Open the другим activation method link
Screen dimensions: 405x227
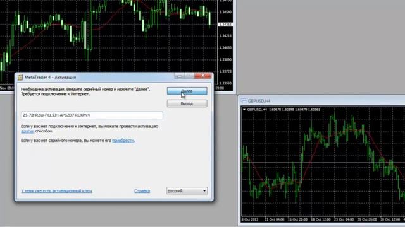click(27, 131)
